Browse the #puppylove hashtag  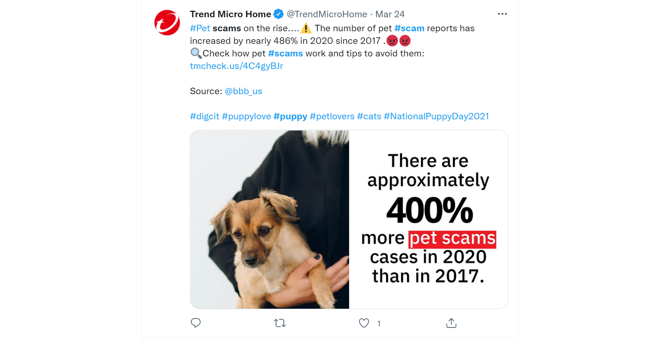pyautogui.click(x=246, y=116)
